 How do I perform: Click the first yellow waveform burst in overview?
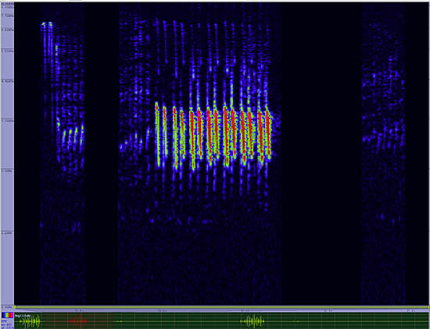[30, 322]
